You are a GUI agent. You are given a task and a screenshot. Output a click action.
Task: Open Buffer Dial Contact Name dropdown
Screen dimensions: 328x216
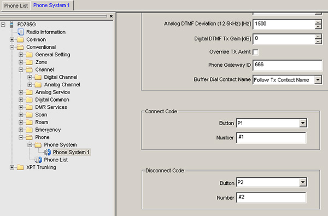click(x=318, y=80)
